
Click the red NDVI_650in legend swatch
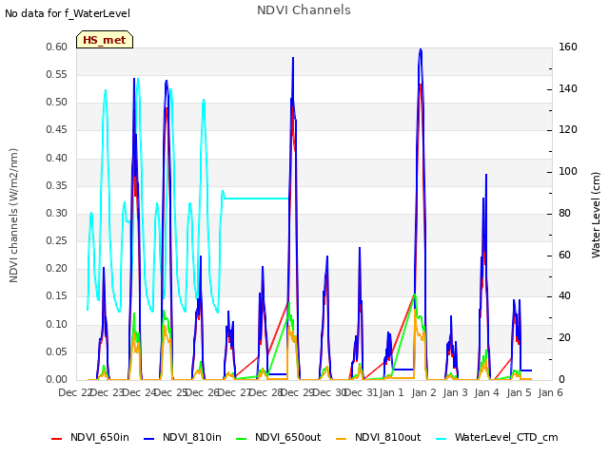(x=57, y=439)
